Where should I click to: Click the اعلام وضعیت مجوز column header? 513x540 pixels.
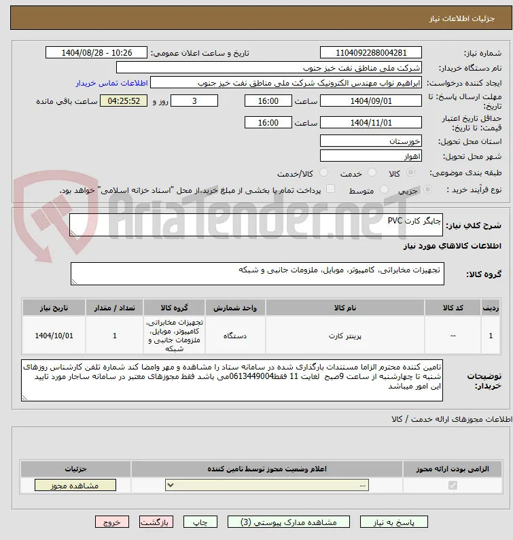[x=267, y=469]
